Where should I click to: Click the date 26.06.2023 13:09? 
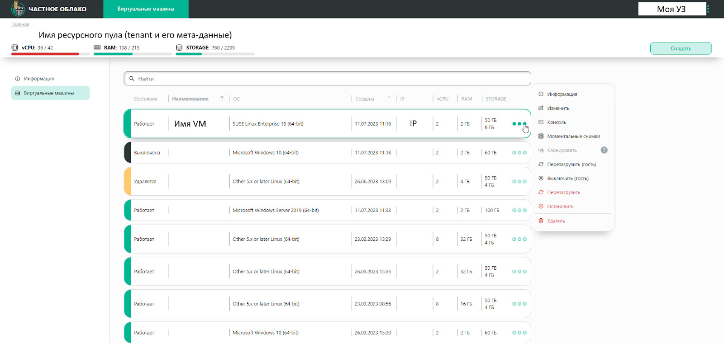pos(373,181)
